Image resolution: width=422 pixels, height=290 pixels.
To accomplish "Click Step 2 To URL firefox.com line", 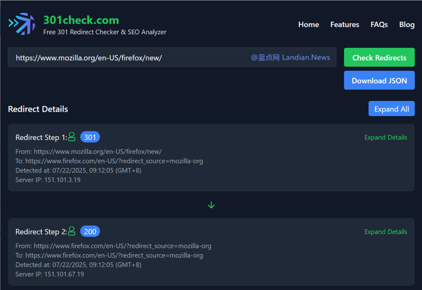I will click(x=109, y=255).
